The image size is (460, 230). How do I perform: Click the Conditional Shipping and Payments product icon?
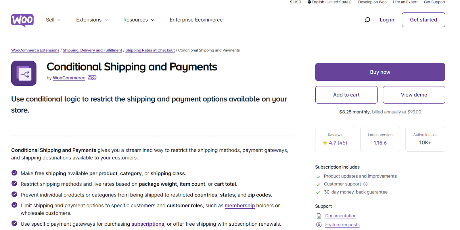[x=24, y=73]
